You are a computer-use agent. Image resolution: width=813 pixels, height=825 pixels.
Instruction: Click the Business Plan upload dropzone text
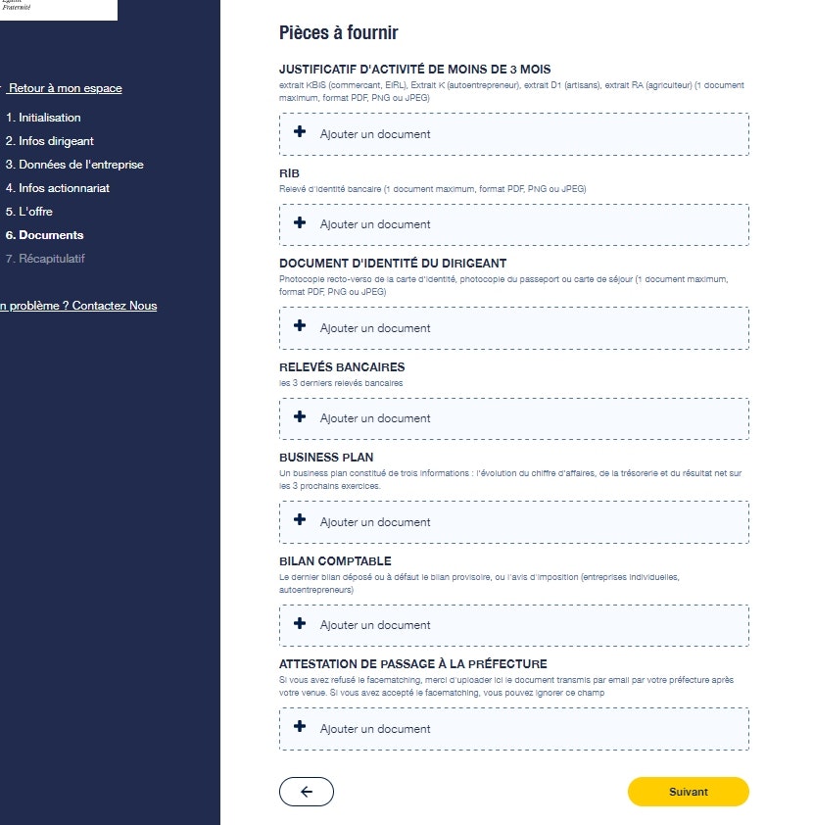click(x=375, y=522)
